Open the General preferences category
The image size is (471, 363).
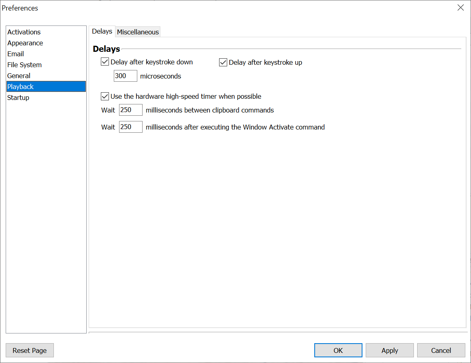[19, 76]
